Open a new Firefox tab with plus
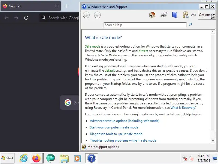Screen dimensions: 218x164 (x=67, y=6)
